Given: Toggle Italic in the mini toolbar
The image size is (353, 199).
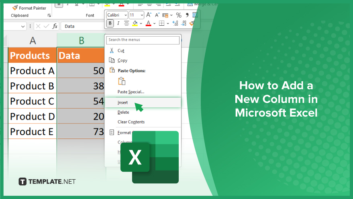Looking at the screenshot, I should [118, 23].
